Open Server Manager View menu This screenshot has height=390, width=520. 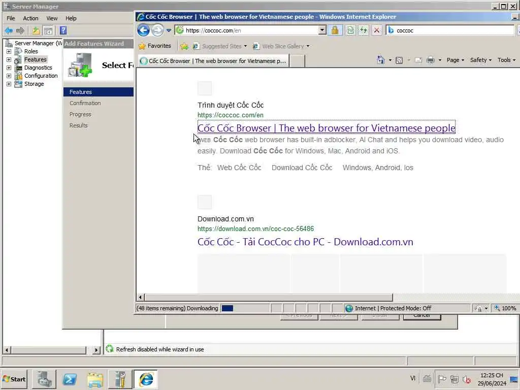point(52,18)
